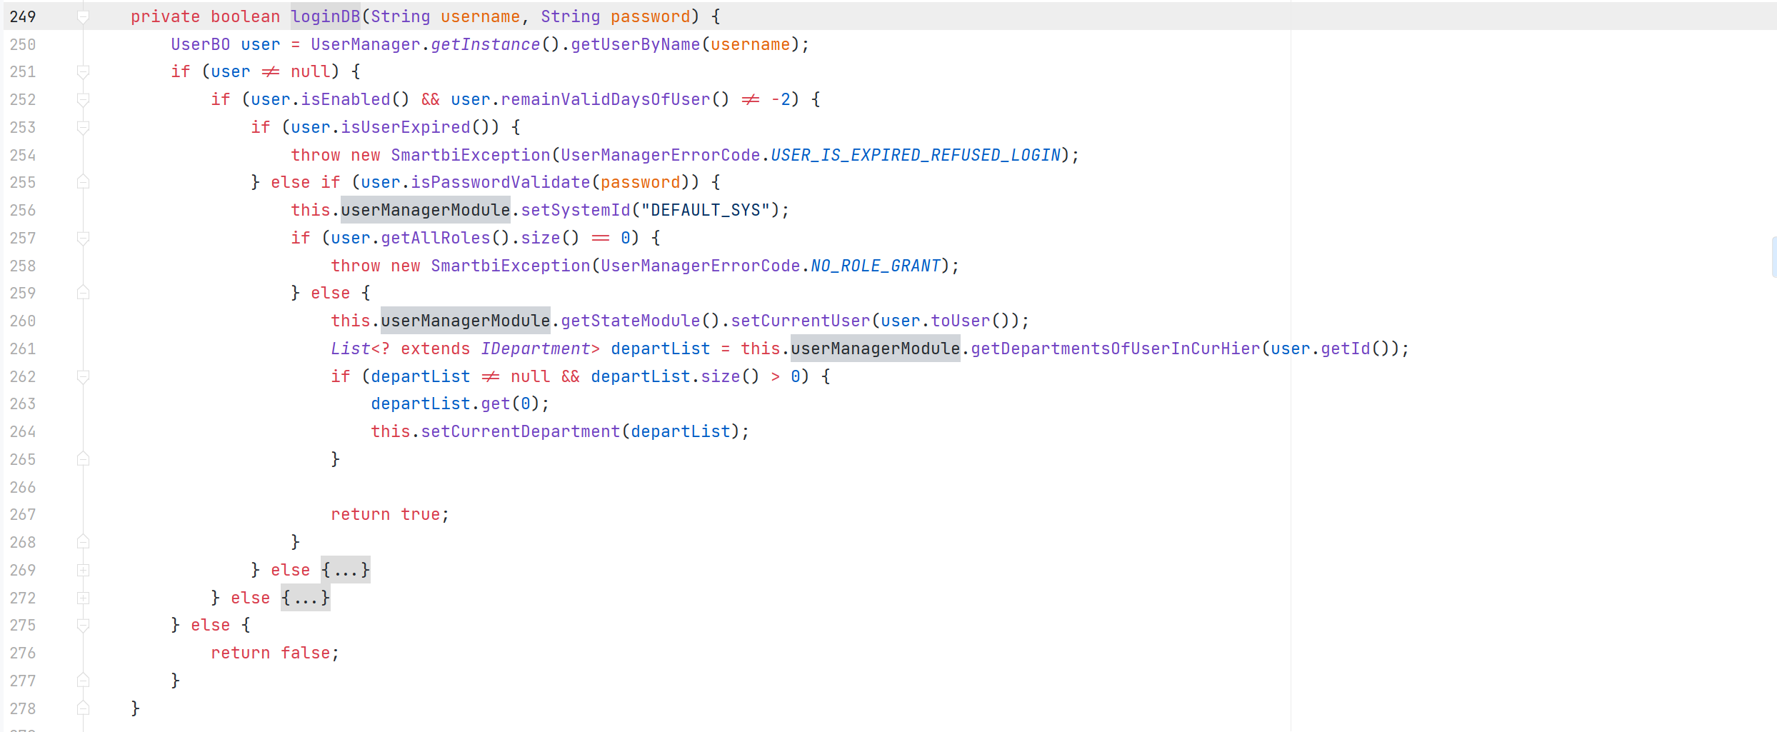This screenshot has height=732, width=1777.
Task: Expand the folded else block at line 269
Action: click(83, 570)
